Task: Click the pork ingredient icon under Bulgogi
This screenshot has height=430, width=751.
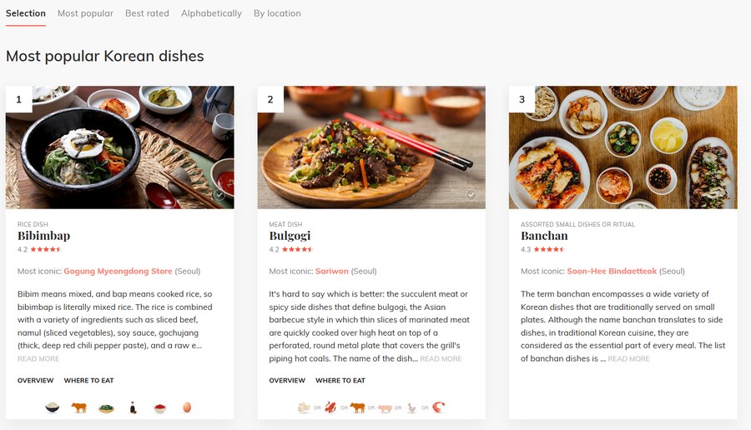Action: [385, 407]
